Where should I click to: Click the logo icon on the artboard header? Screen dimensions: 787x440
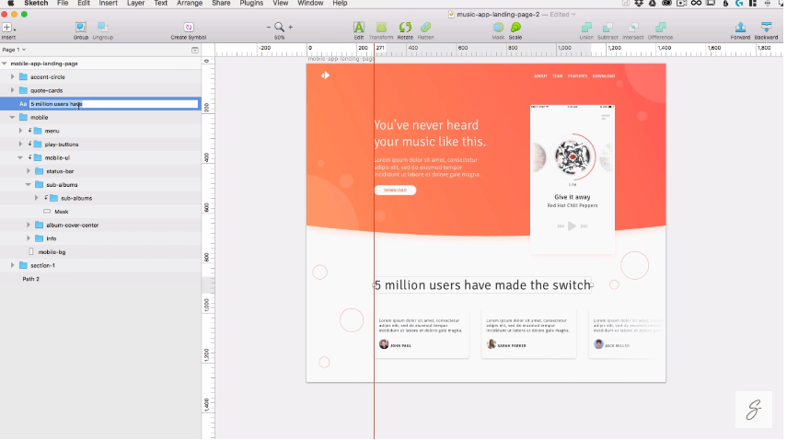(325, 75)
